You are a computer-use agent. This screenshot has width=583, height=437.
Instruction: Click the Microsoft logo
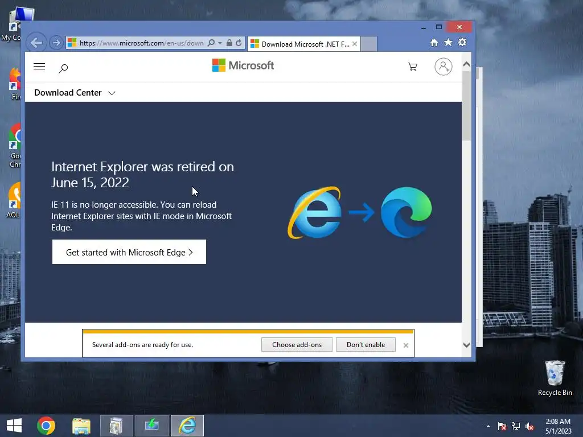point(243,65)
